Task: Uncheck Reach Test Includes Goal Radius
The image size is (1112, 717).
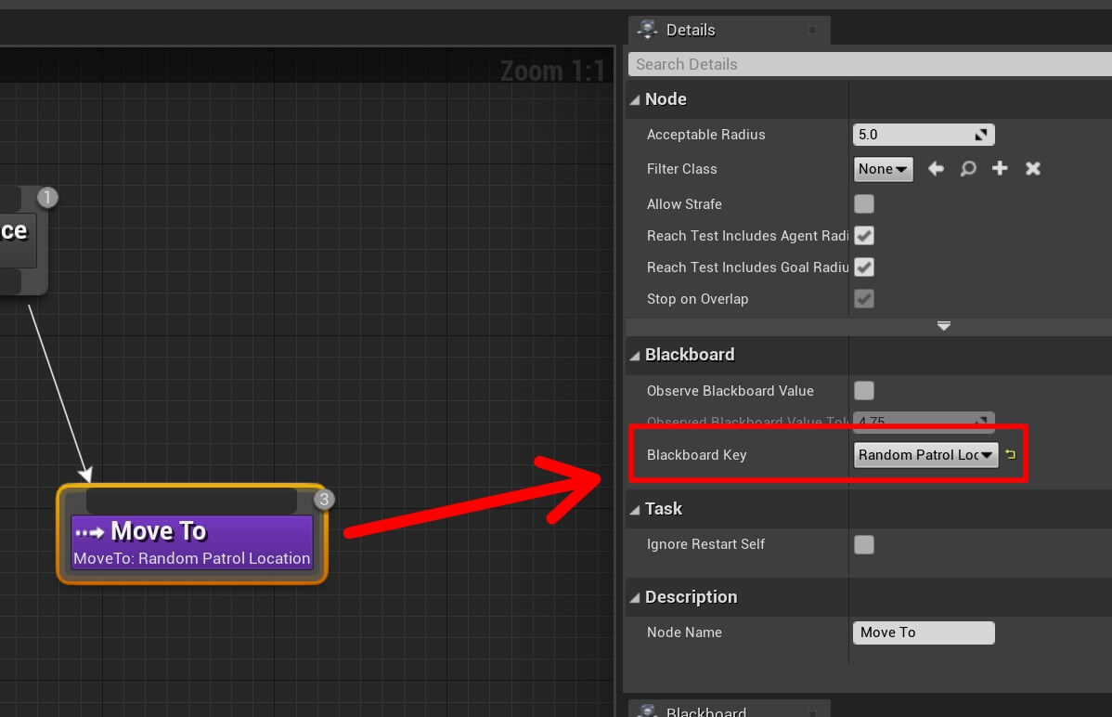Action: (x=863, y=267)
